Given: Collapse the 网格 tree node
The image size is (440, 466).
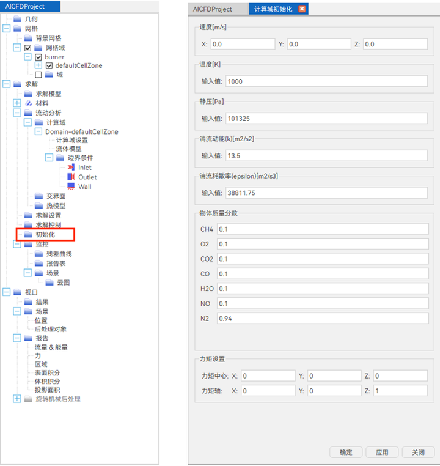Looking at the screenshot, I should pyautogui.click(x=7, y=29).
